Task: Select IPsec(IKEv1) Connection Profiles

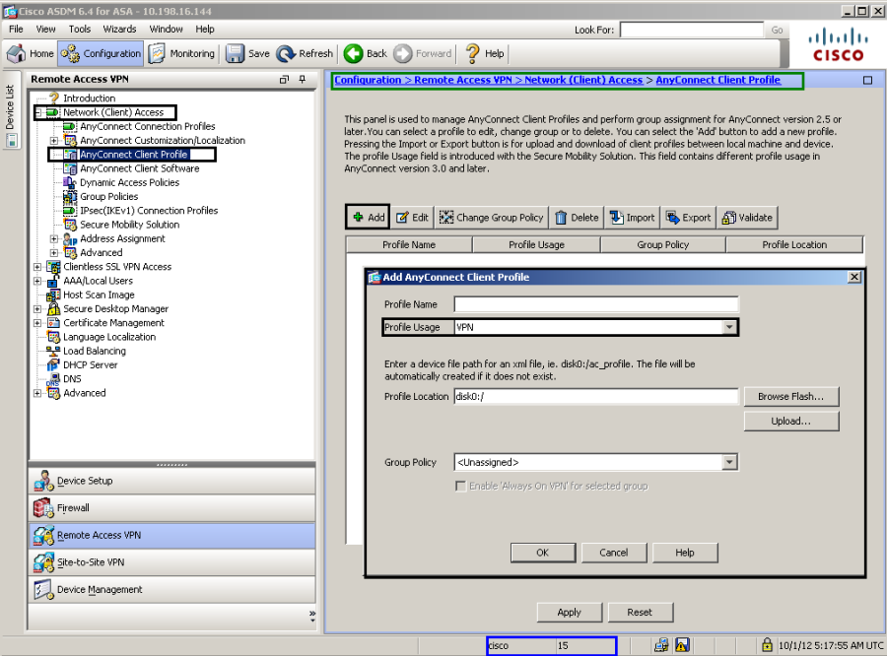Action: 149,211
